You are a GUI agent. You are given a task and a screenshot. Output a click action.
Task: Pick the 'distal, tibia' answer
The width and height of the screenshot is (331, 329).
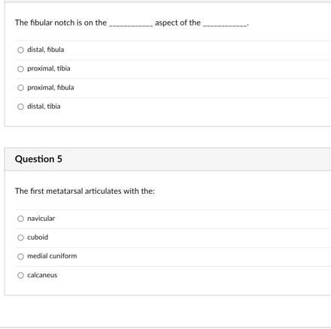[x=20, y=107]
